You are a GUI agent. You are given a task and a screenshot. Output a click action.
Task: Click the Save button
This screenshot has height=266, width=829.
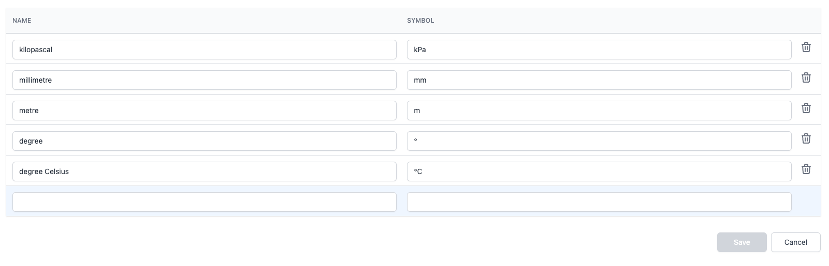741,242
